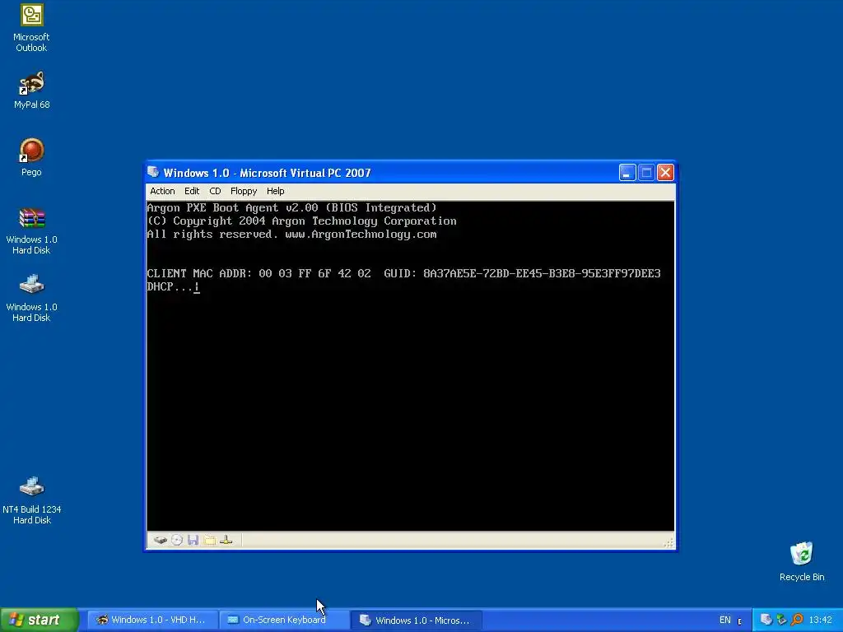Close the Virtual PC window

click(x=665, y=173)
